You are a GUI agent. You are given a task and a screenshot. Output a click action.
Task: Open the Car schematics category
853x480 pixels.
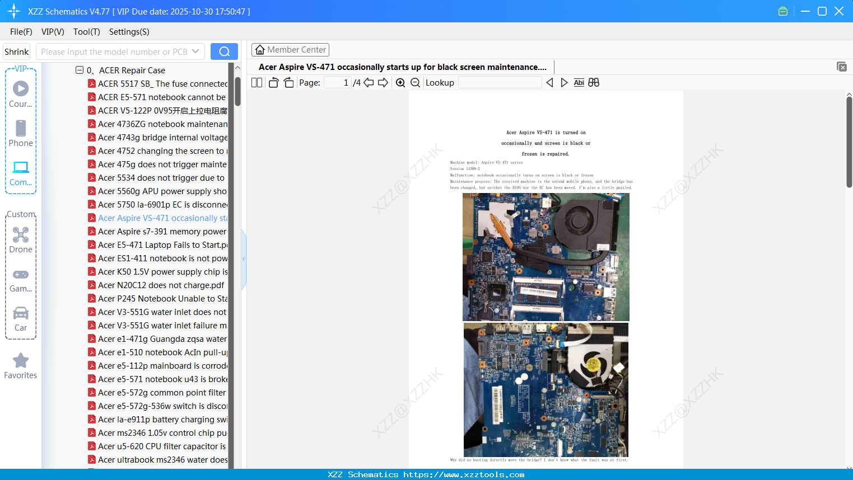pos(21,319)
